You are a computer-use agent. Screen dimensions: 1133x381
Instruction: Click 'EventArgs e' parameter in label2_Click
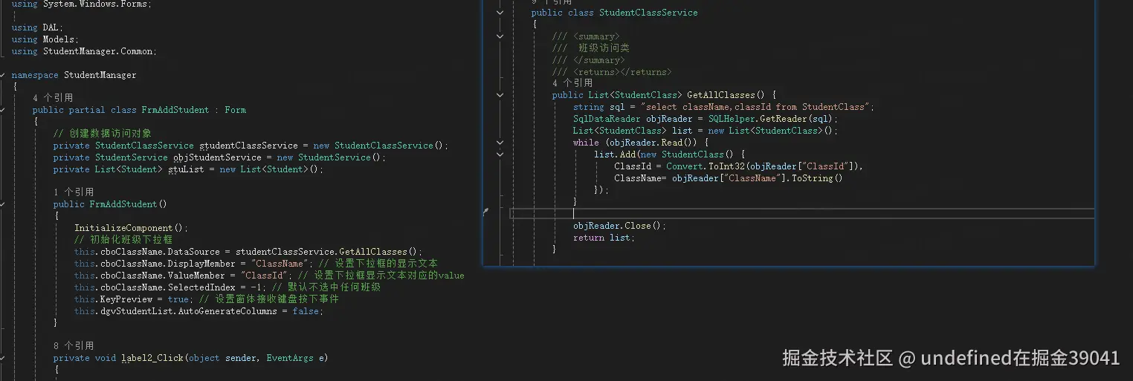pos(296,358)
